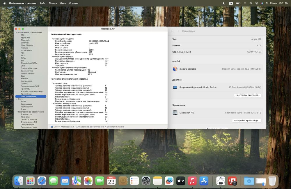Click the macOS Sequoia version row
Image resolution: width=291 pixels, height=189 pixels.
point(217,69)
